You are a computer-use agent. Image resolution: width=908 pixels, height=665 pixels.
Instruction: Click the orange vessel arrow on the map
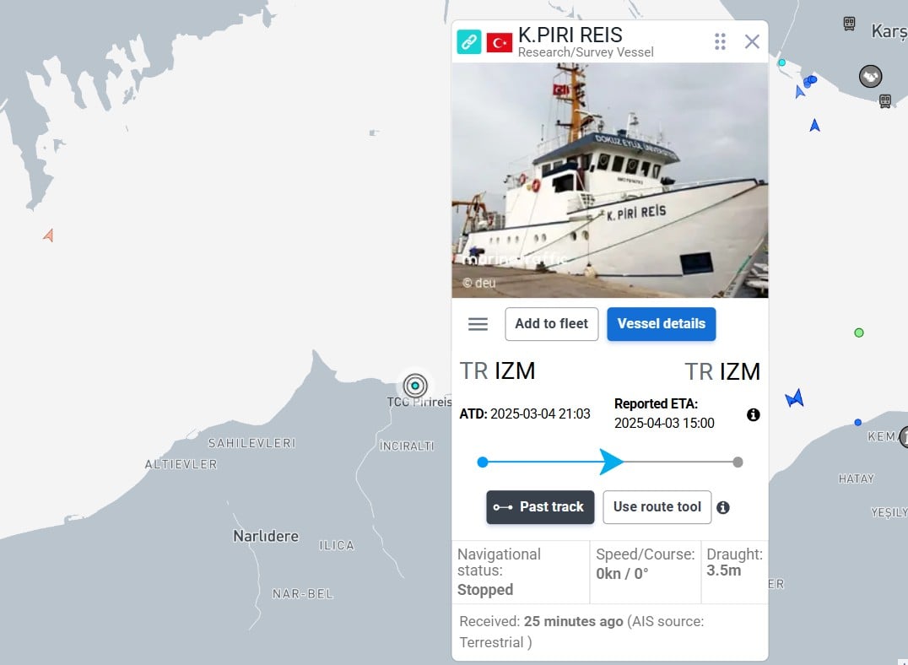tap(49, 235)
